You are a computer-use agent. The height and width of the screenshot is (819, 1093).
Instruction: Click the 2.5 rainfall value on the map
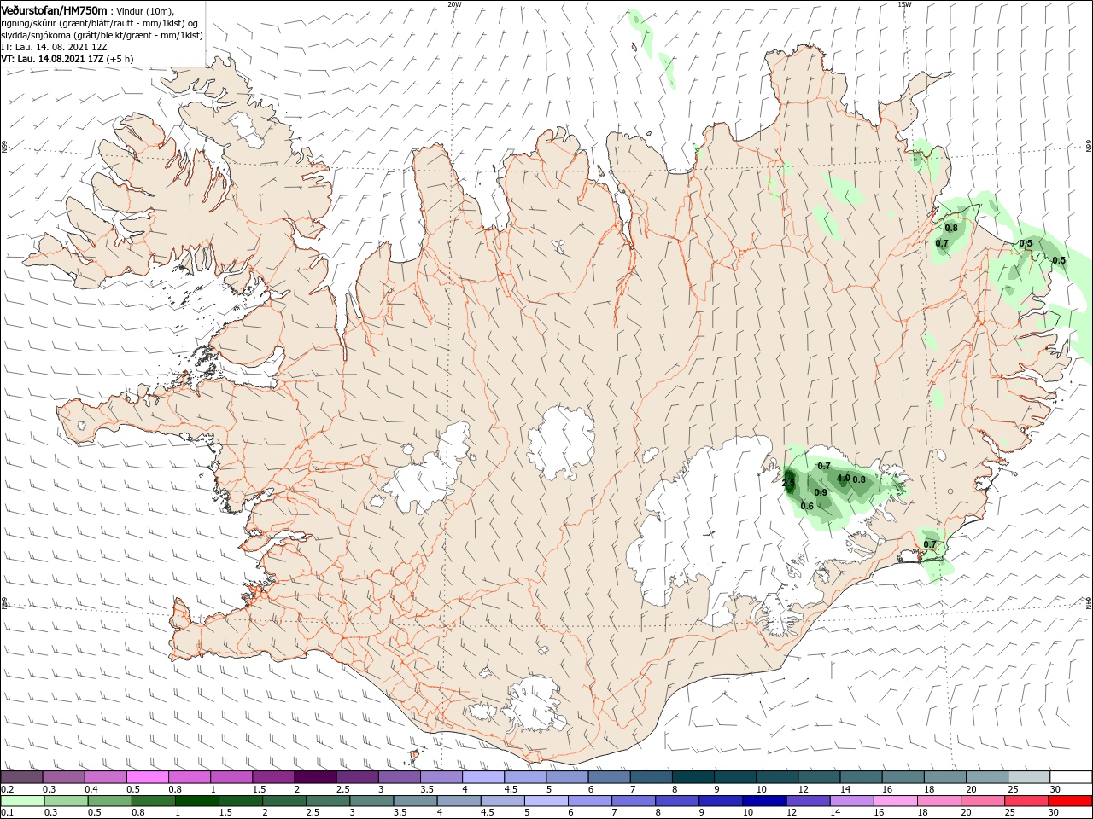788,484
